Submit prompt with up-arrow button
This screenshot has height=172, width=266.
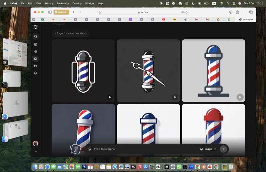coord(223,149)
